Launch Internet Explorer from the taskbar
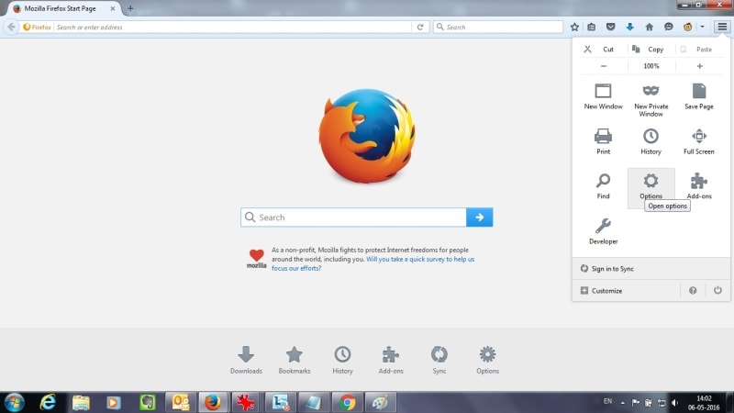734x413 pixels. [x=48, y=402]
